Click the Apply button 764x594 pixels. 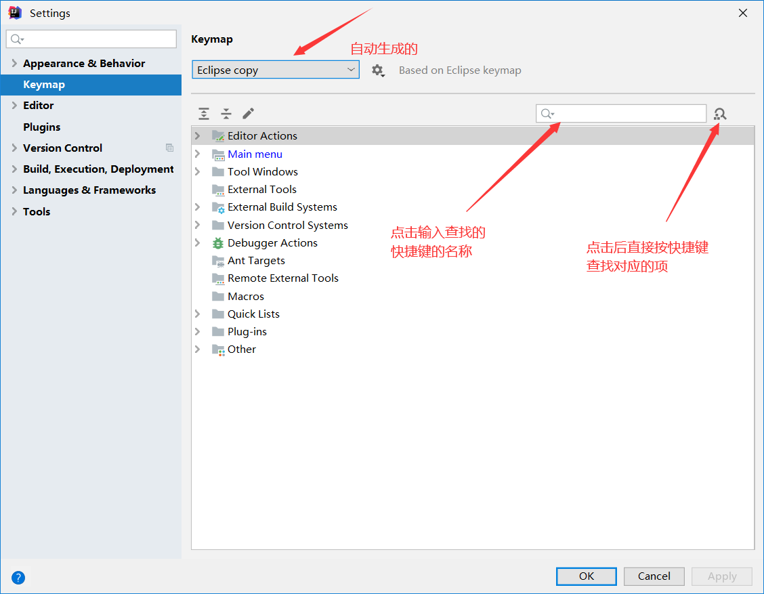(x=721, y=576)
